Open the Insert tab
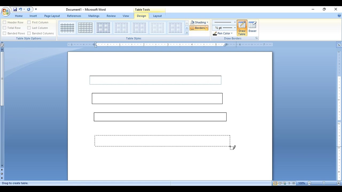This screenshot has width=342, height=192. 33,16
